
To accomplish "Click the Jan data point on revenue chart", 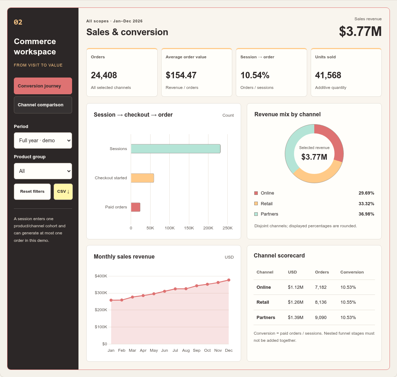I will (111, 300).
